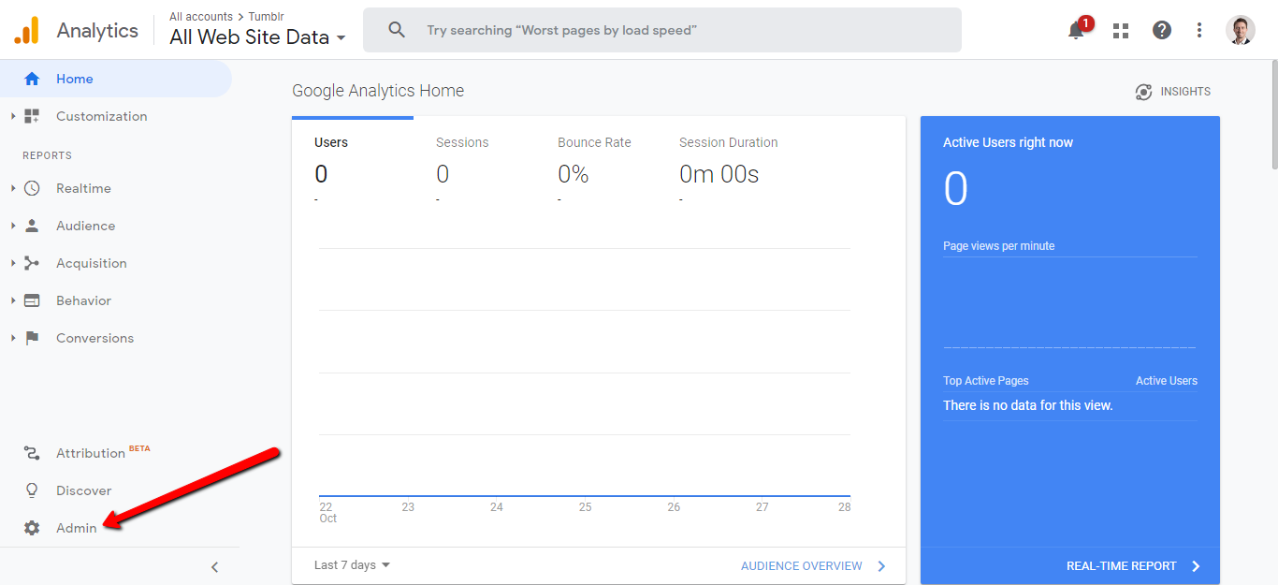The height and width of the screenshot is (585, 1278).
Task: Click the user profile avatar
Action: pos(1241,30)
